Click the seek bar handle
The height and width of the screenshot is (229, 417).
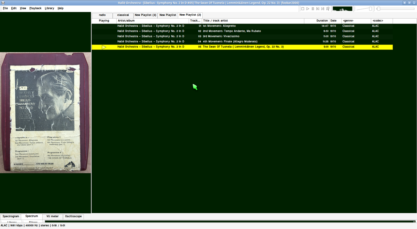pyautogui.click(x=379, y=9)
